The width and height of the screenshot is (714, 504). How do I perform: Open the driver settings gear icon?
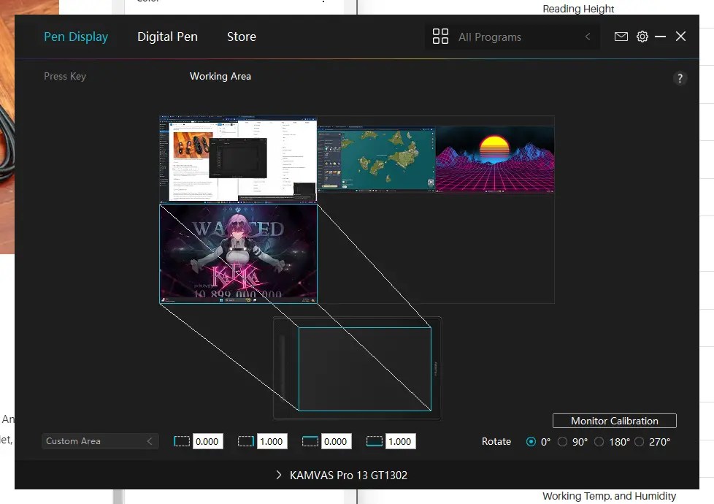(x=642, y=36)
